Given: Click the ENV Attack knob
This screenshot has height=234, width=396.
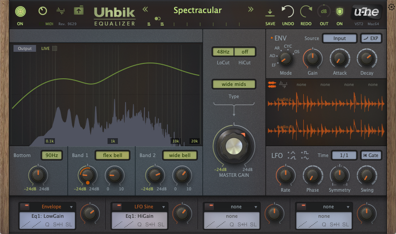Looking at the screenshot, I should [x=339, y=58].
